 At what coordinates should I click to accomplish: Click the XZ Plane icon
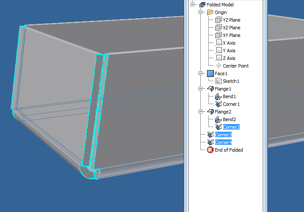(x=218, y=28)
